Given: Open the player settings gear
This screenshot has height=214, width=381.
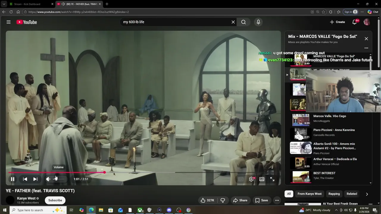Looking at the screenshot, I should coord(252,179).
